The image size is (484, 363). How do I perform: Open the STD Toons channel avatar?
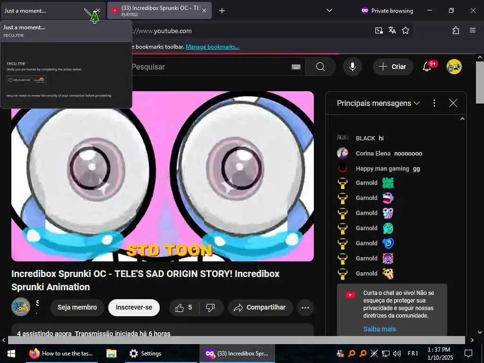(x=21, y=307)
